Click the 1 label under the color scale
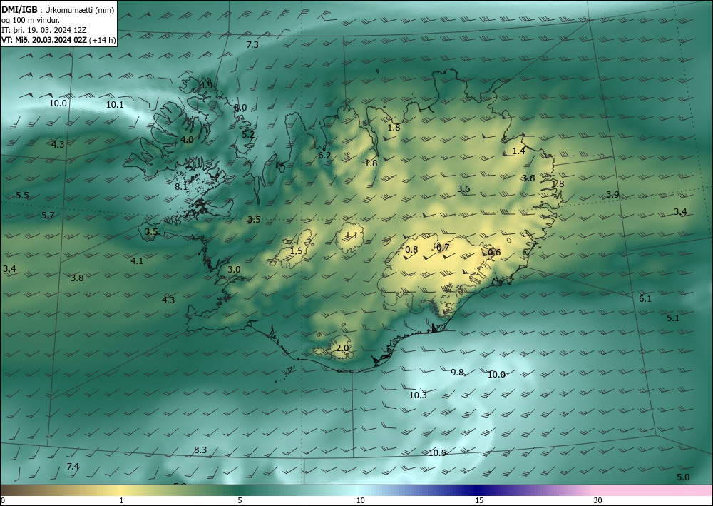Viewport: 713px width, 506px height. pyautogui.click(x=121, y=501)
